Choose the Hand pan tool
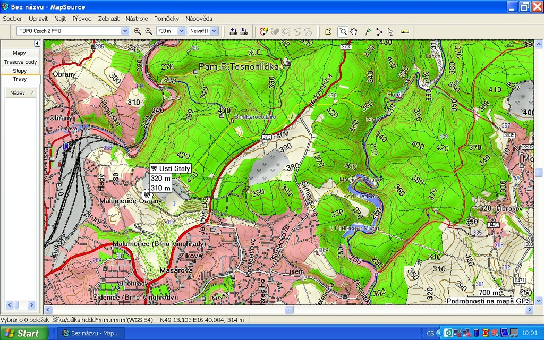 pos(353,31)
